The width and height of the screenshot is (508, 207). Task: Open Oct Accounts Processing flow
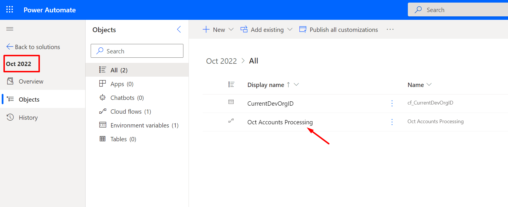click(280, 122)
